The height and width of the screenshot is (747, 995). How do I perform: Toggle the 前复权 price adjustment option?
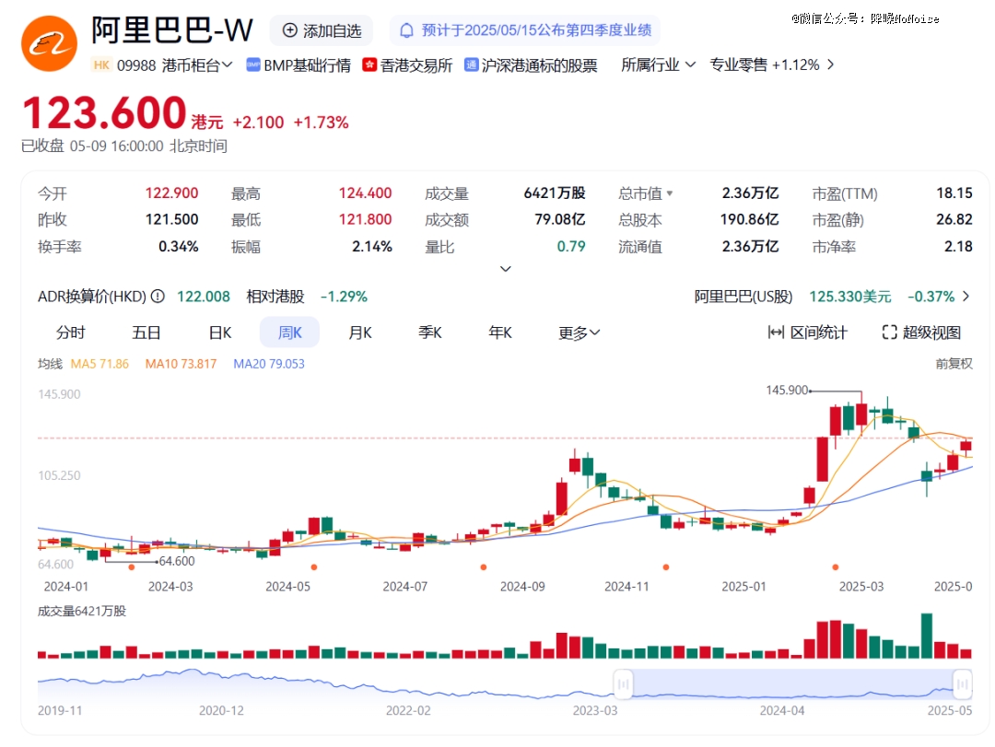954,364
